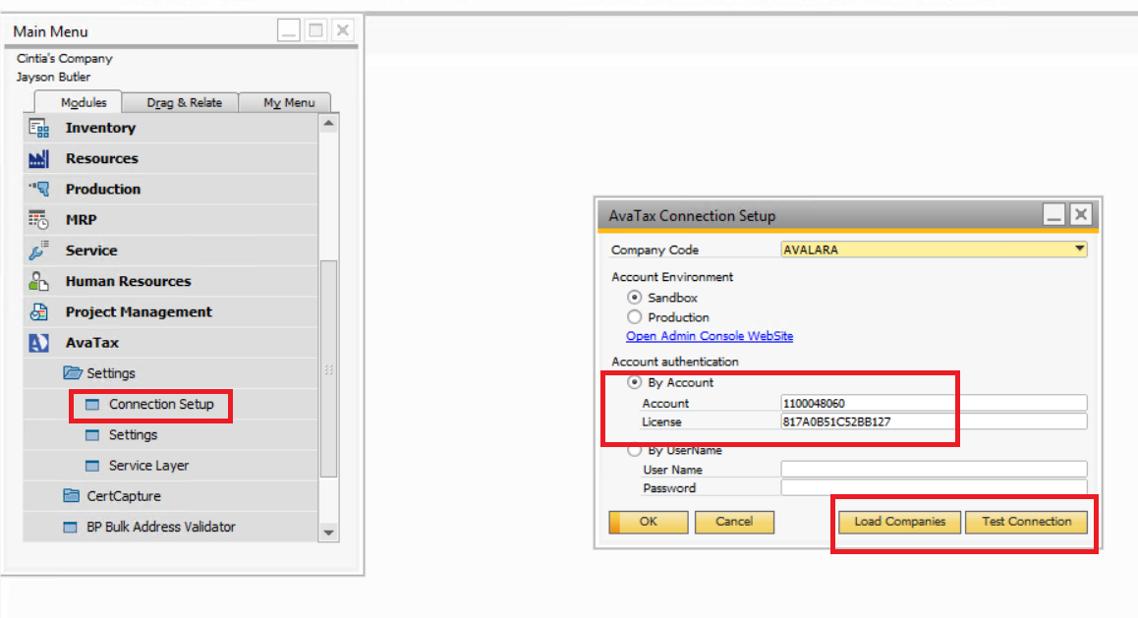Click the Production module icon
The image size is (1138, 618).
pyautogui.click(x=38, y=190)
